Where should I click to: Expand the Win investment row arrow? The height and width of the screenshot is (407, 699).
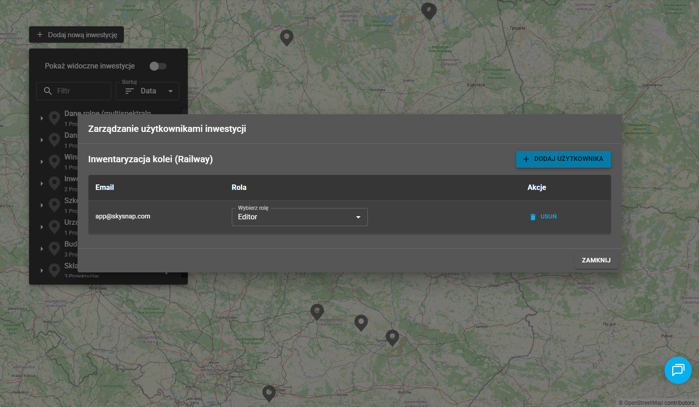click(42, 162)
